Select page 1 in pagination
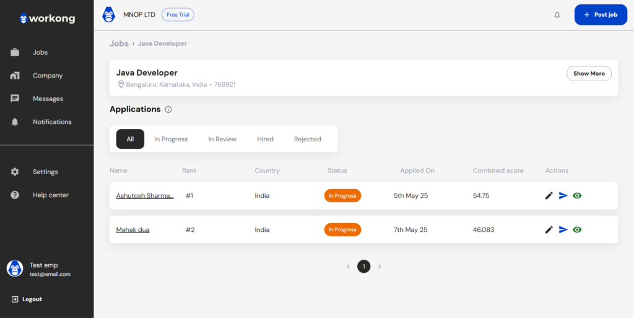 (x=364, y=267)
